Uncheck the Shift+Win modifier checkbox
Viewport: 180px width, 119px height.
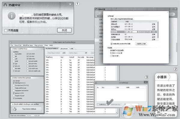[28, 59]
